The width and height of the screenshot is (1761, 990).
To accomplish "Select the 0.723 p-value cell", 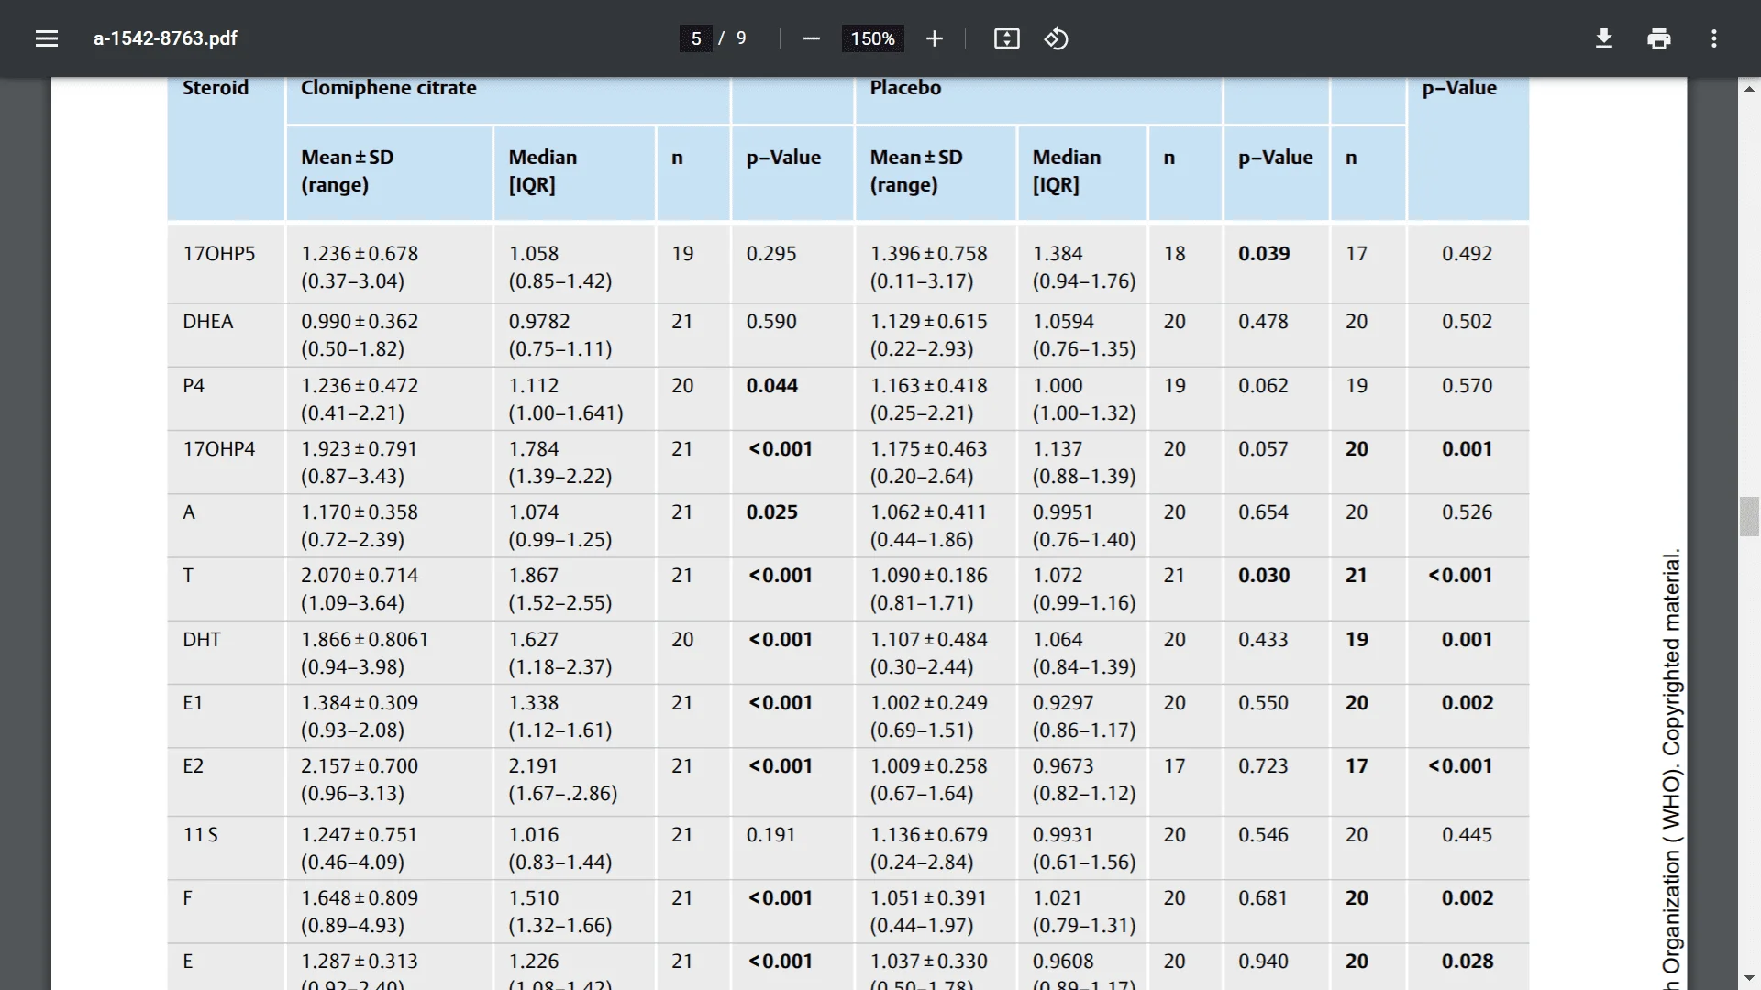I will tap(1263, 766).
